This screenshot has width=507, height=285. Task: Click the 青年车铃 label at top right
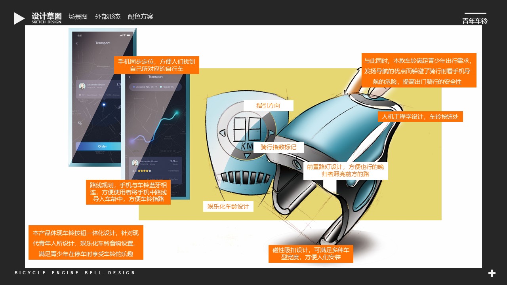(x=475, y=21)
